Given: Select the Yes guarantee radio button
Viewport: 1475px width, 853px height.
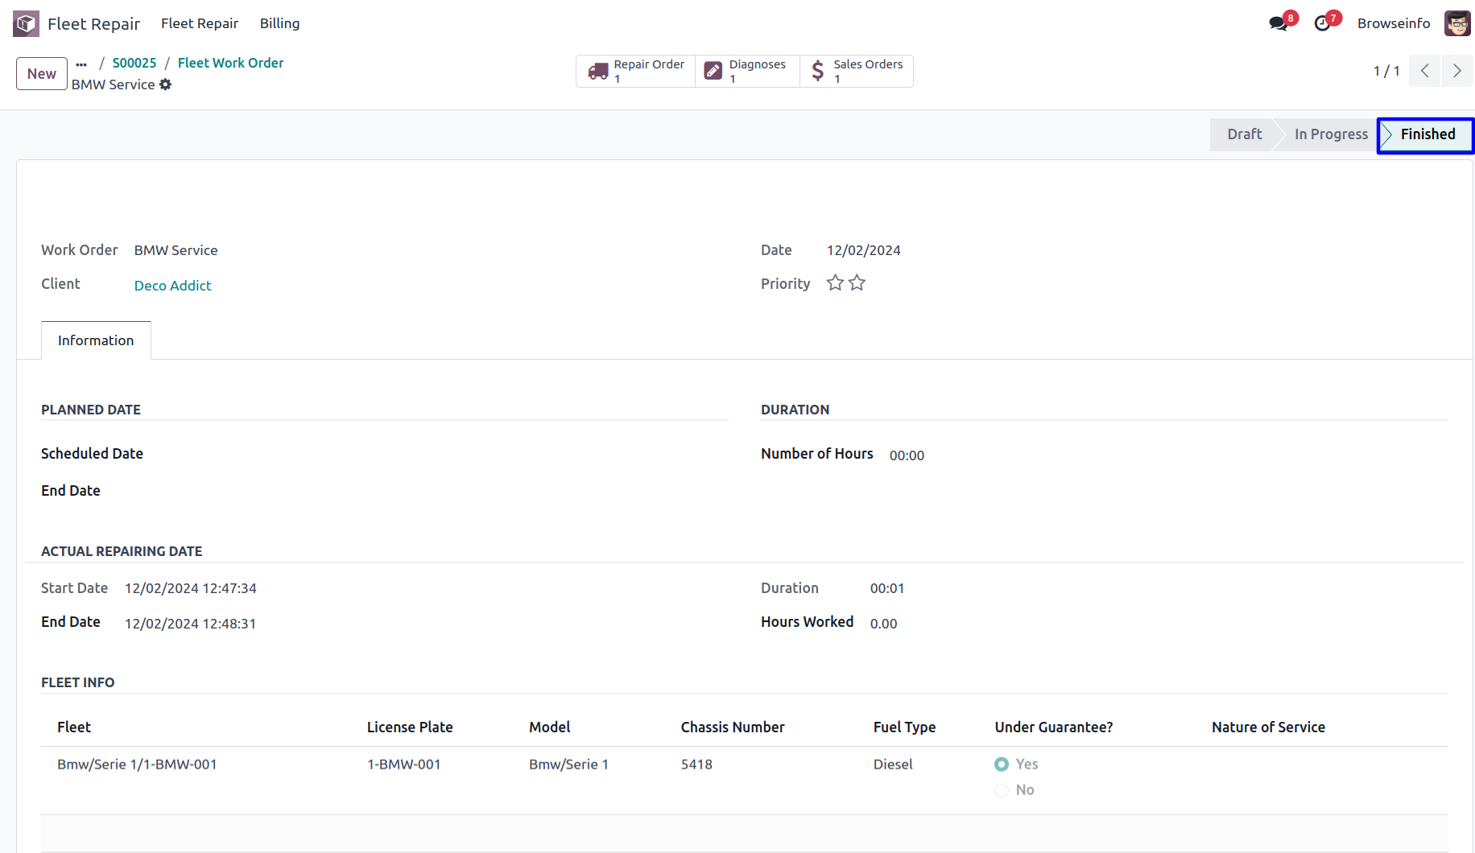Looking at the screenshot, I should 1002,764.
